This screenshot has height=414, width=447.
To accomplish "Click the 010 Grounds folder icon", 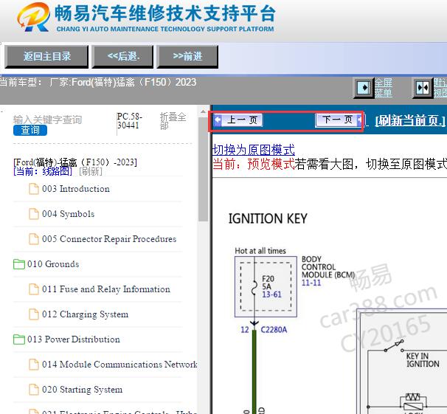I will coord(19,264).
